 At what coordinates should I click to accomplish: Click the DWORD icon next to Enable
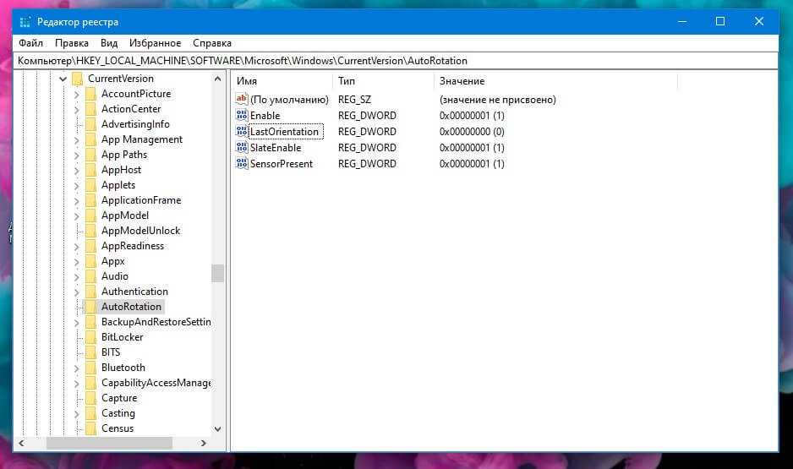pos(242,116)
